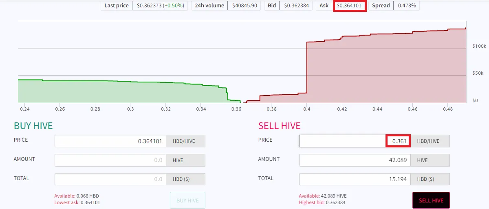Click the HIVE unit beside sell amount
The height and width of the screenshot is (209, 489).
430,160
